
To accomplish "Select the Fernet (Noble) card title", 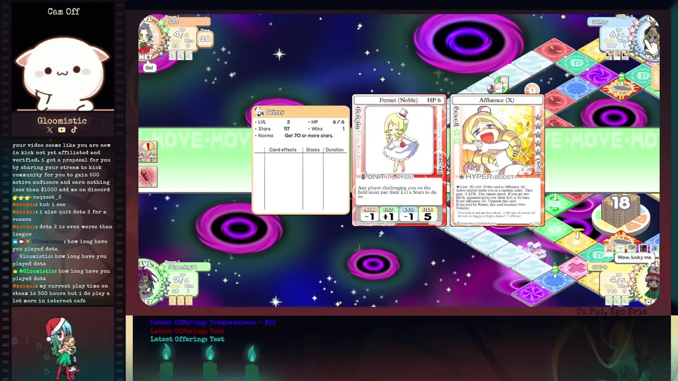I will (x=398, y=100).
